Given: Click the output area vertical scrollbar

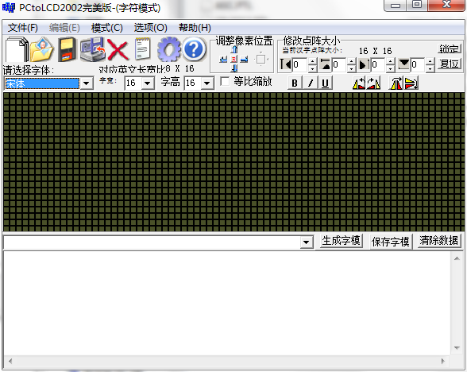Looking at the screenshot, I should 457,303.
